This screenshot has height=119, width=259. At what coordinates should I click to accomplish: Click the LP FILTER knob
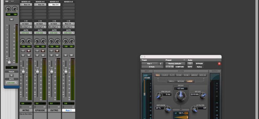[194, 109]
